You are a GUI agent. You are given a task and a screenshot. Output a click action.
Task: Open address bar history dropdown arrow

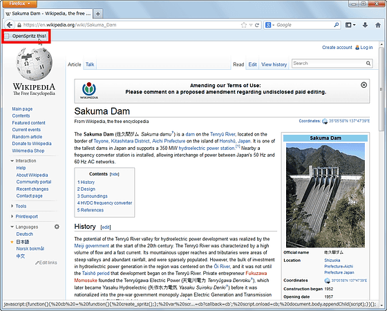pos(251,25)
